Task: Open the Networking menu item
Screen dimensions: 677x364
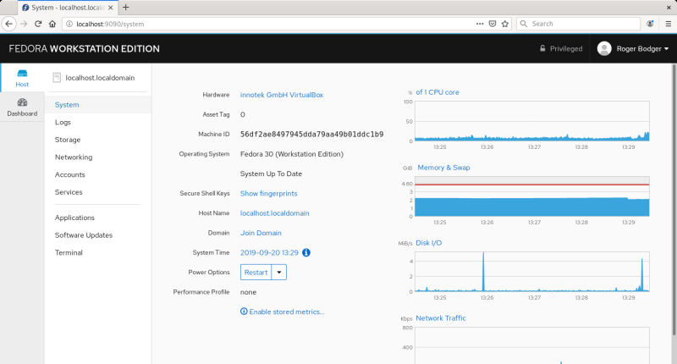Action: coord(74,157)
